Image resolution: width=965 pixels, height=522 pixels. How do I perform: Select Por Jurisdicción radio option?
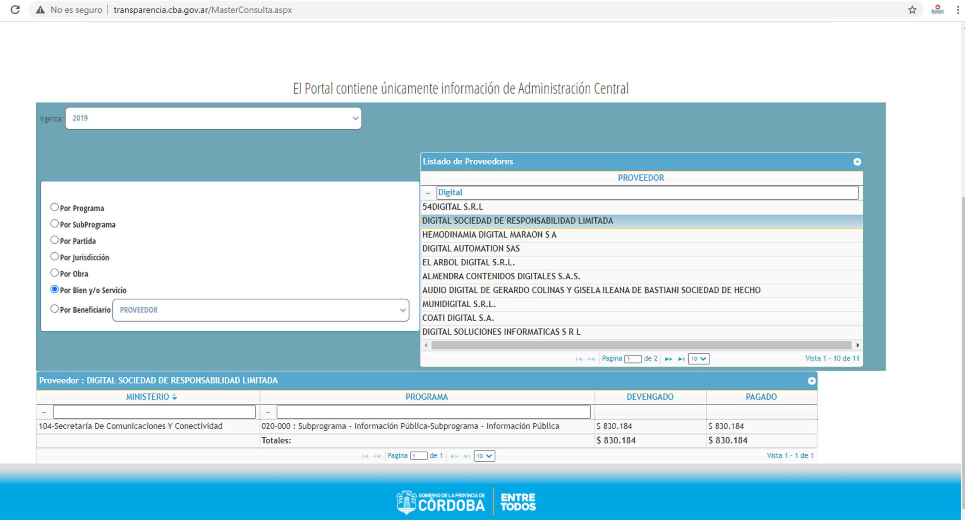point(55,257)
